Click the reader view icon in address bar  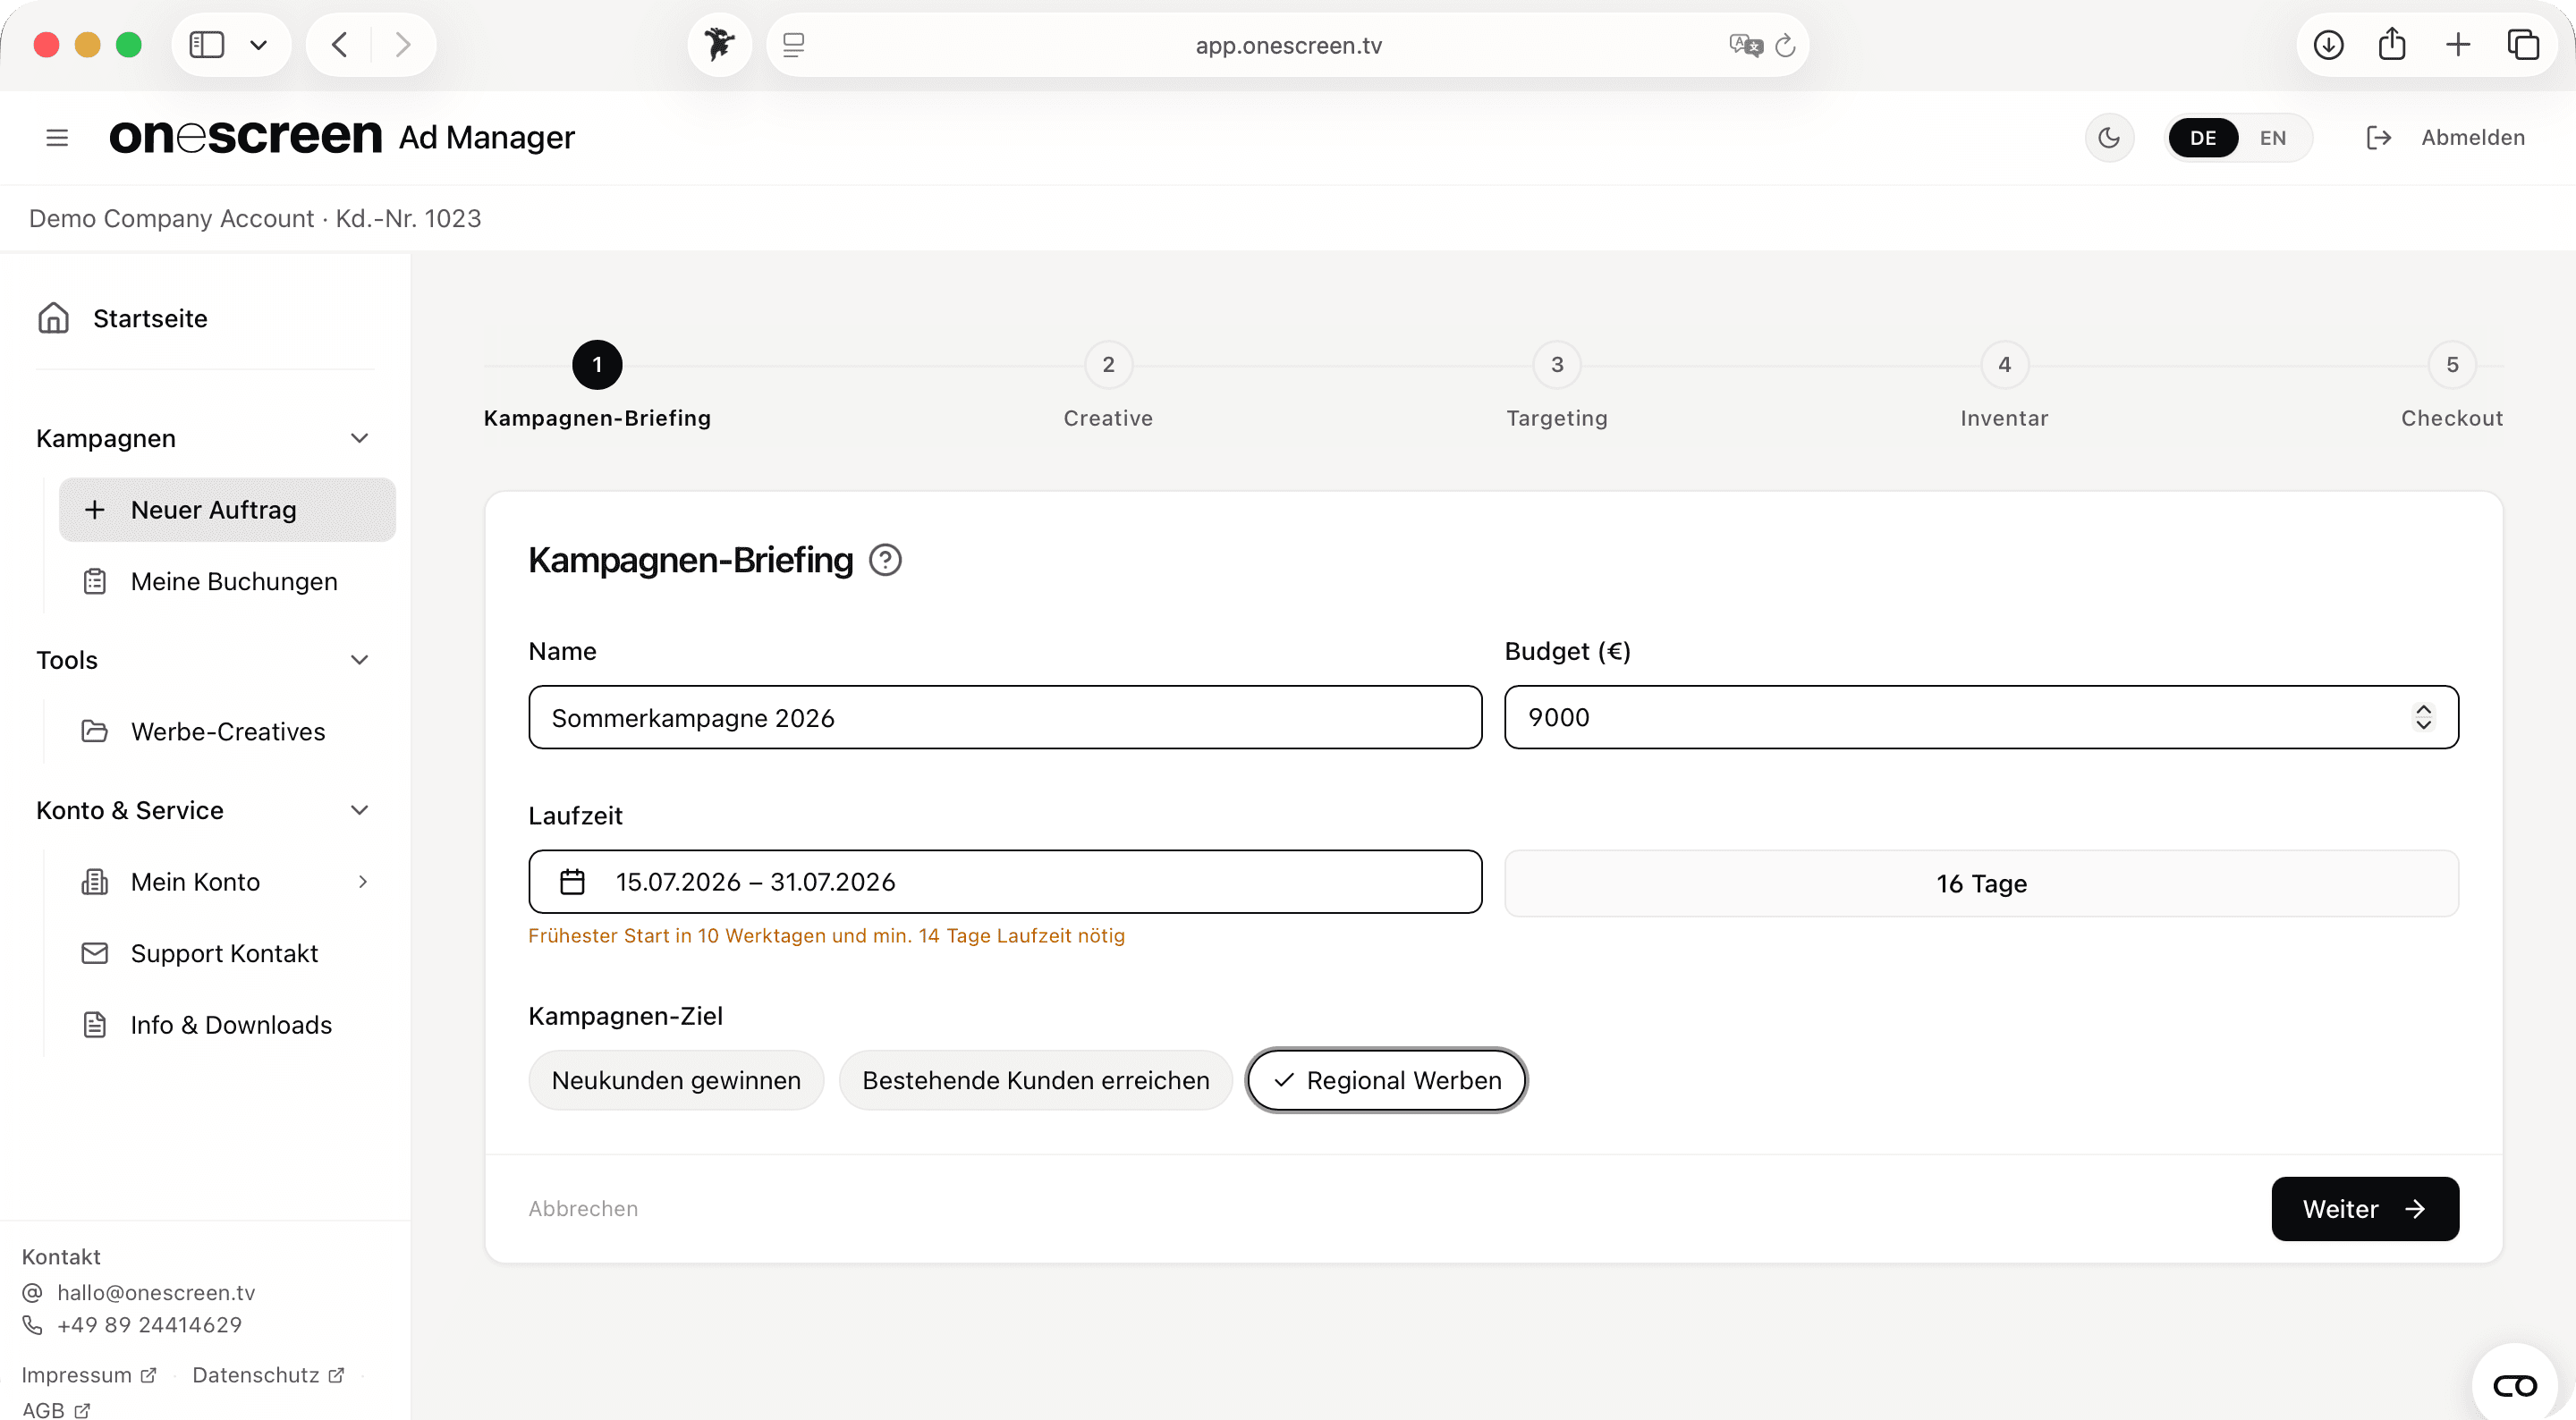pyautogui.click(x=793, y=45)
